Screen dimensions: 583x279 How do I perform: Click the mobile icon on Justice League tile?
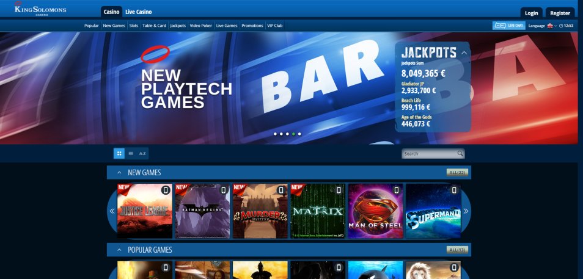(x=166, y=190)
